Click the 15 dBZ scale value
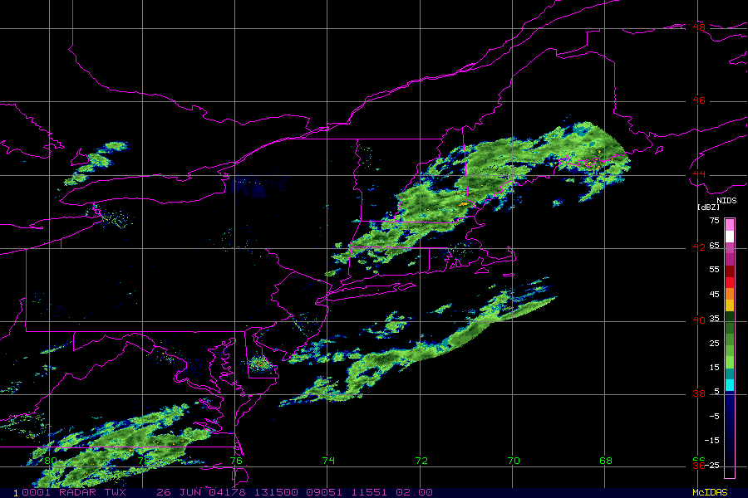 pyautogui.click(x=714, y=368)
